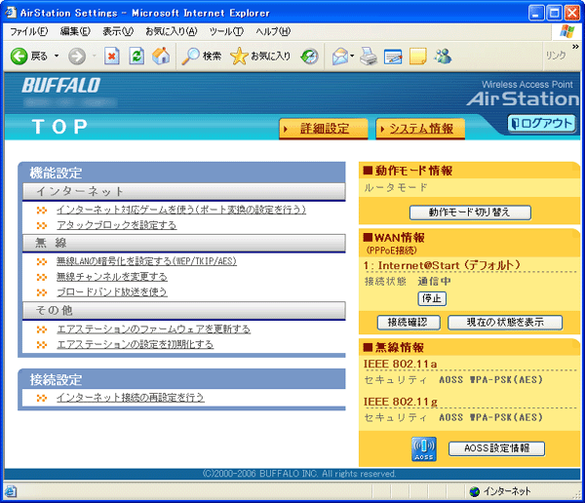Click the Discuss note icon
Image resolution: width=585 pixels, height=503 pixels.
pos(418,57)
